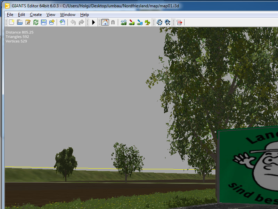278x209 pixels.
Task: Click the New scene icon
Action: tap(12, 22)
